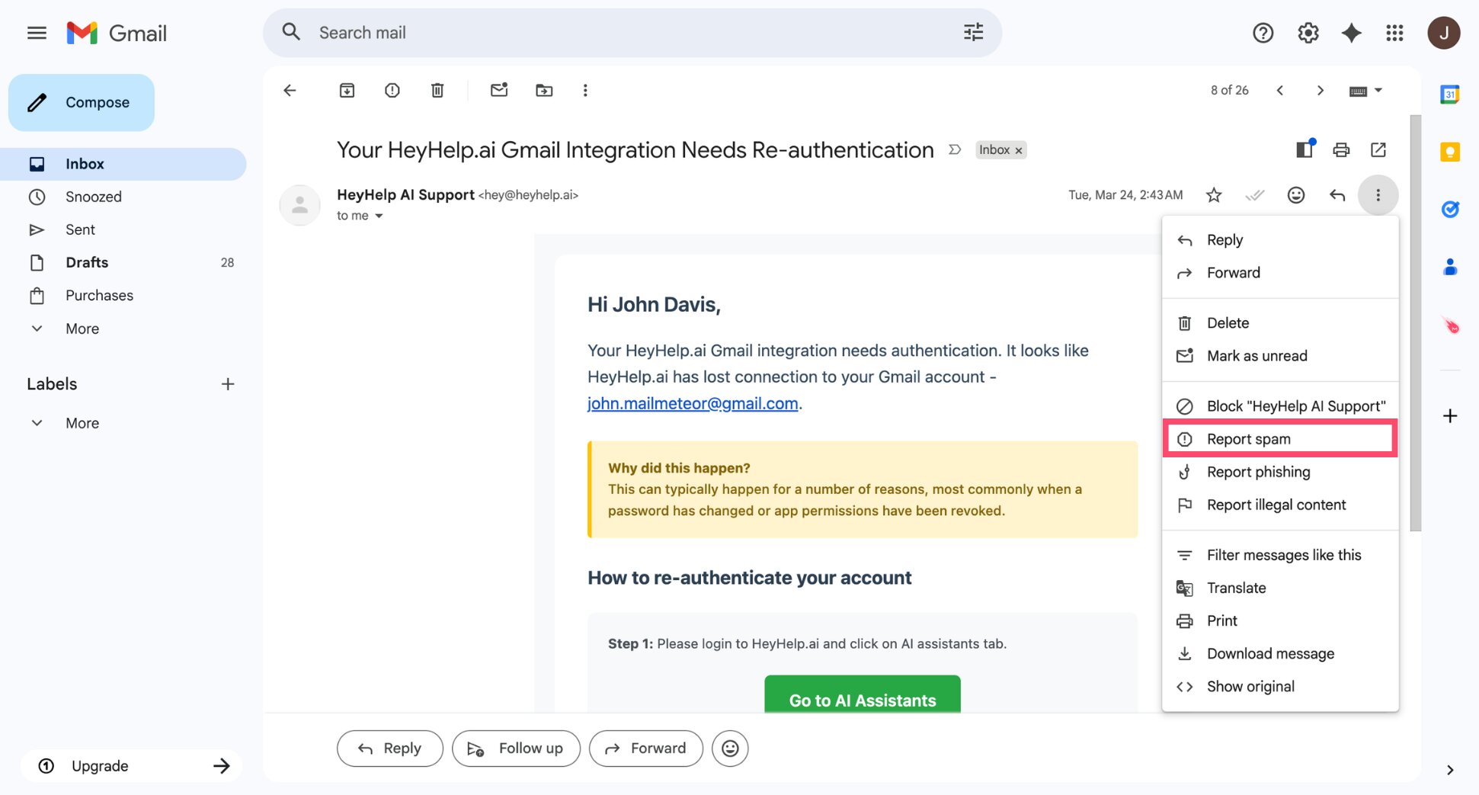1479x795 pixels.
Task: Expand More under folder list
Action: tap(82, 329)
